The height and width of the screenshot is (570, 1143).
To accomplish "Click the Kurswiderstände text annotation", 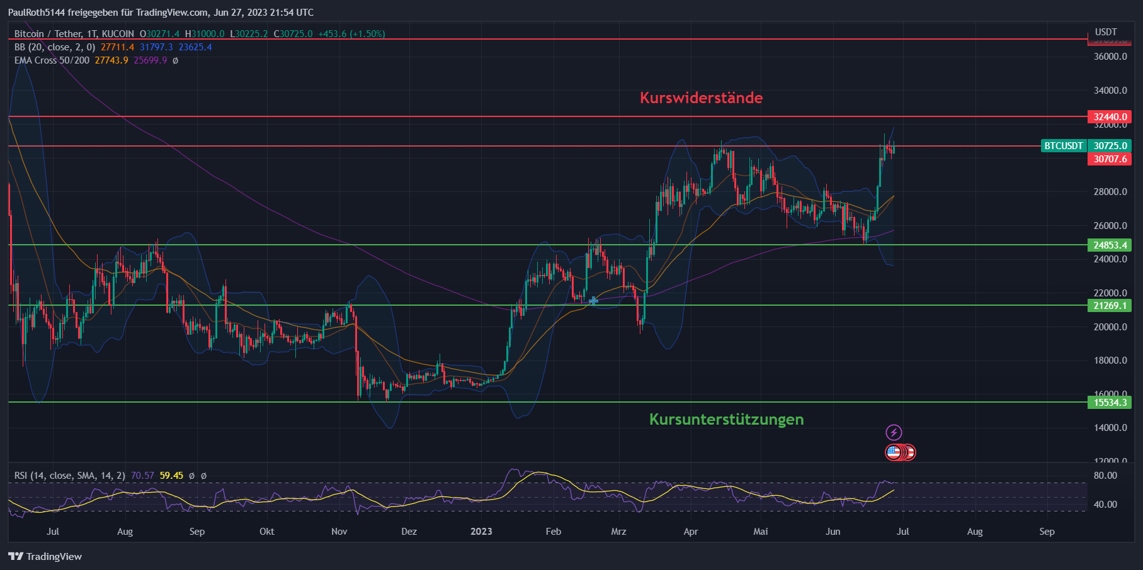I will [x=701, y=98].
